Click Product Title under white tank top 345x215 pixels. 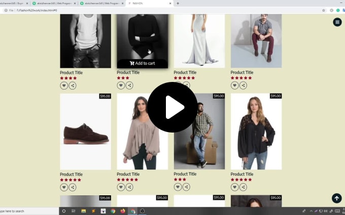point(72,73)
